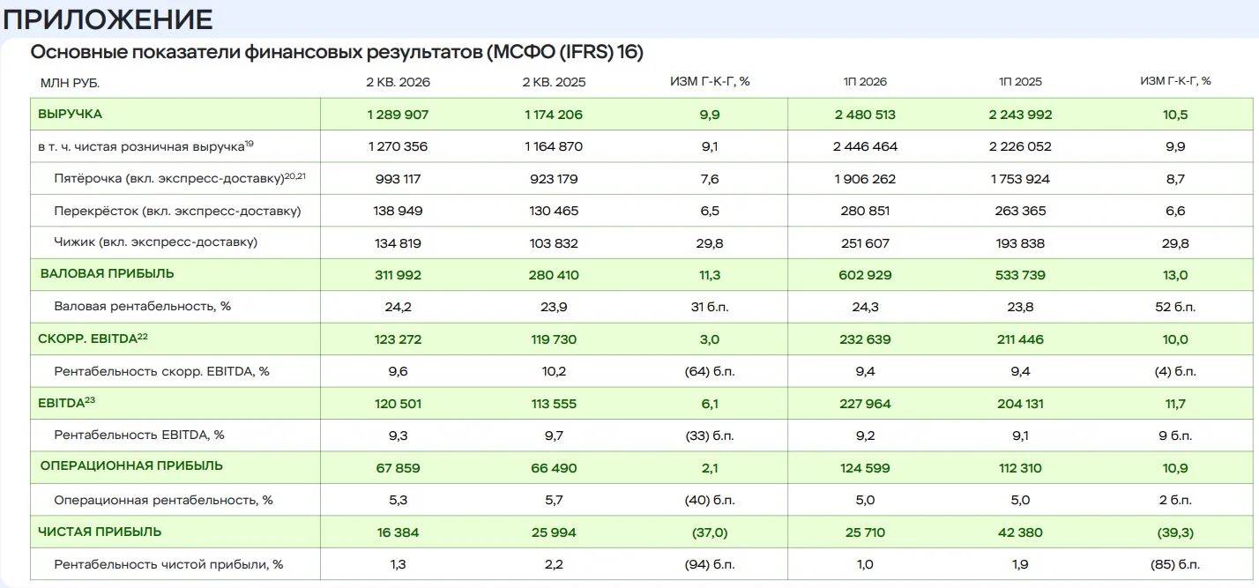Click the "МЛН РУБ." units header

coord(70,82)
